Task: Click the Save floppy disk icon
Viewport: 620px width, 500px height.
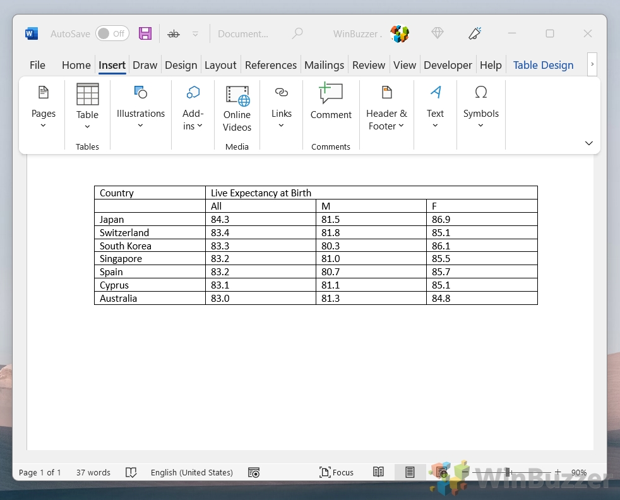Action: pyautogui.click(x=145, y=33)
